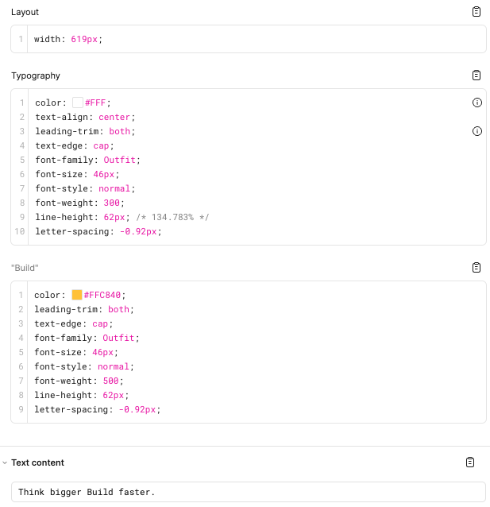Click the yellow #FFC840 color swatch

pos(77,295)
